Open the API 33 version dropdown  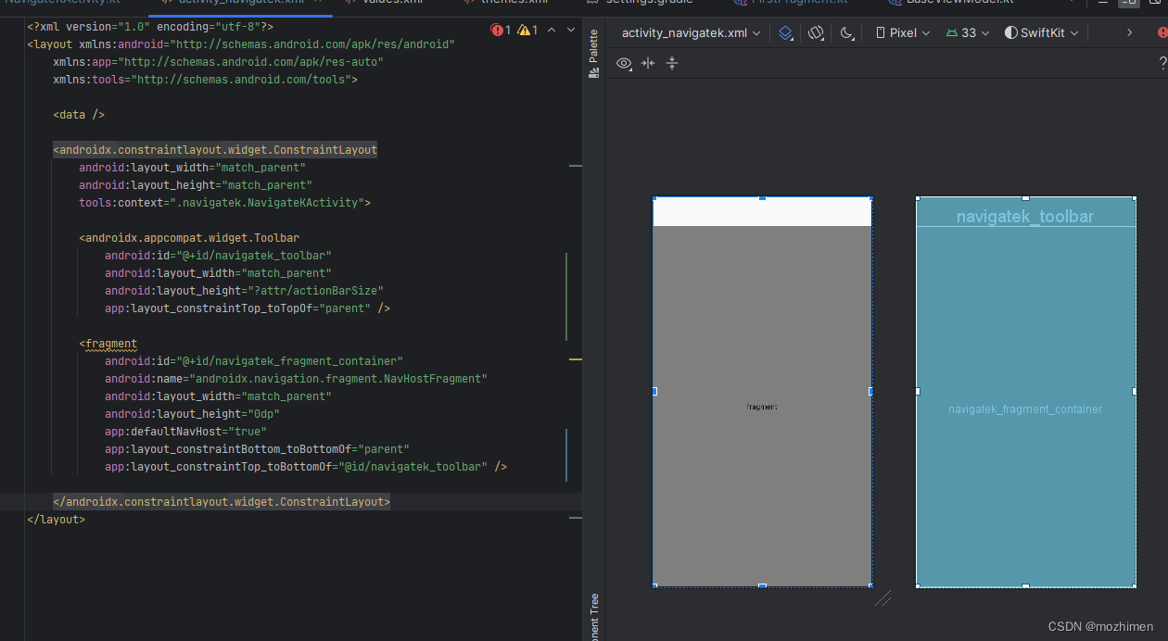(x=966, y=32)
